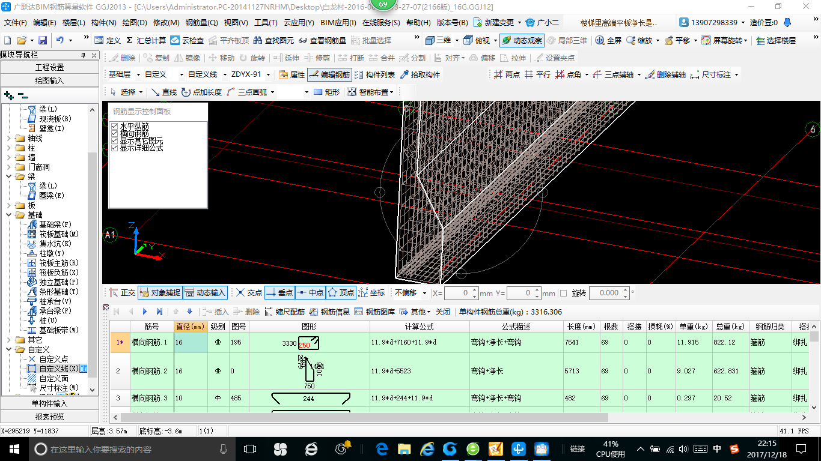Click 删除辅轴 delete auxiliary axis
The image size is (821, 461).
[x=665, y=74]
